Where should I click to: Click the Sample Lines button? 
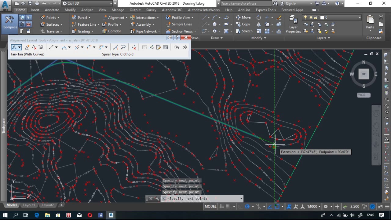click(179, 24)
